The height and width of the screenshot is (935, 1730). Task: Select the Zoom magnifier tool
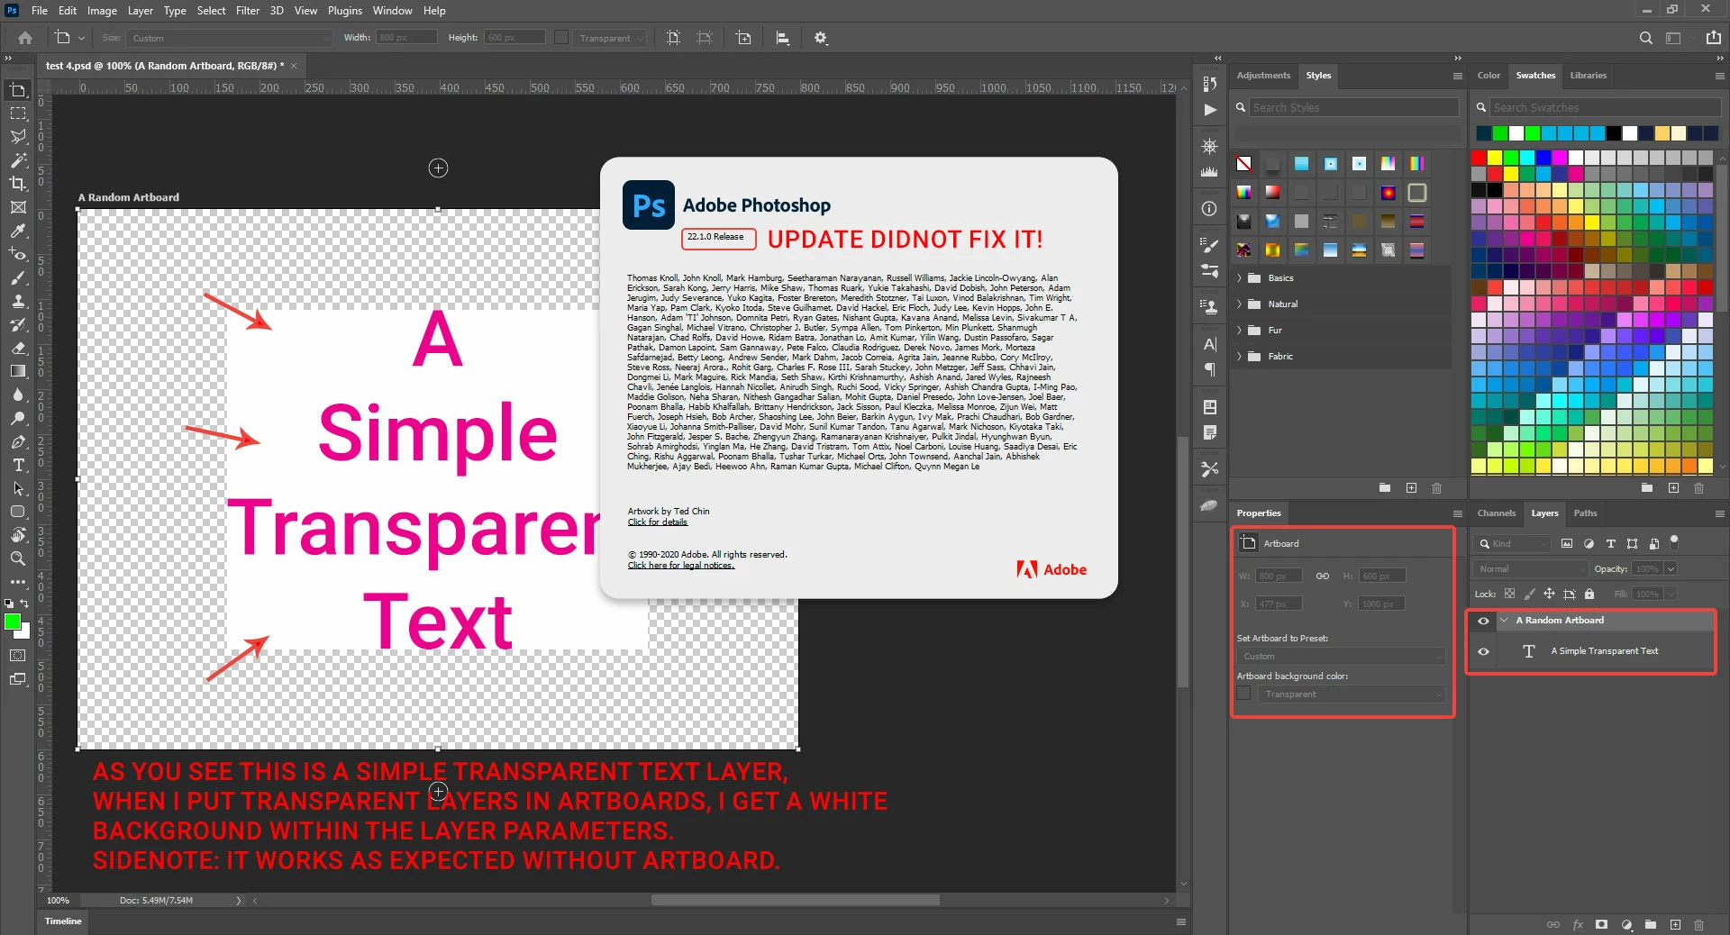[18, 558]
